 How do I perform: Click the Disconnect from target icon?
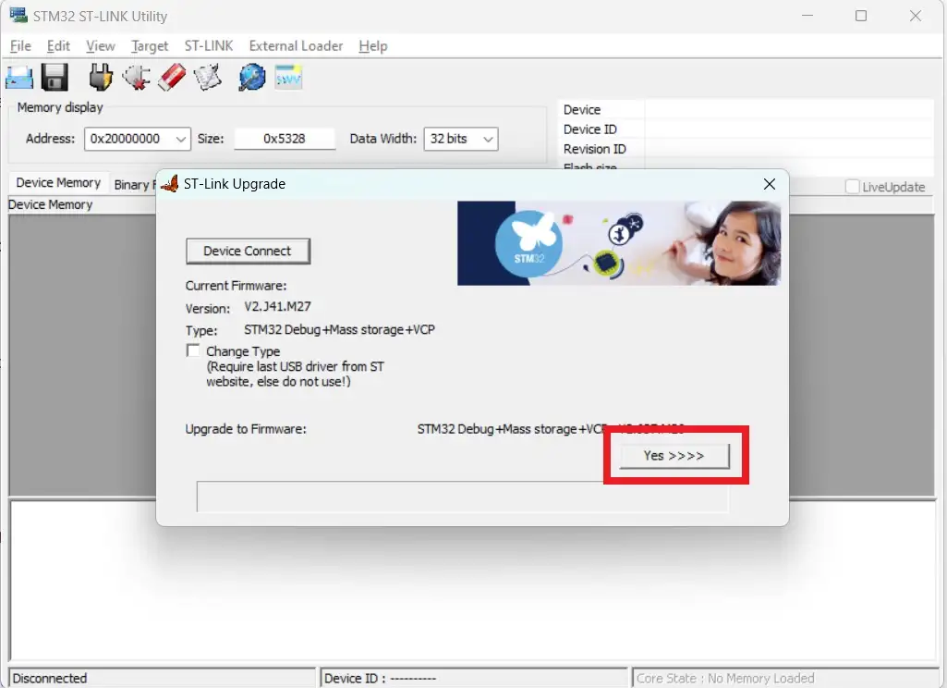137,78
